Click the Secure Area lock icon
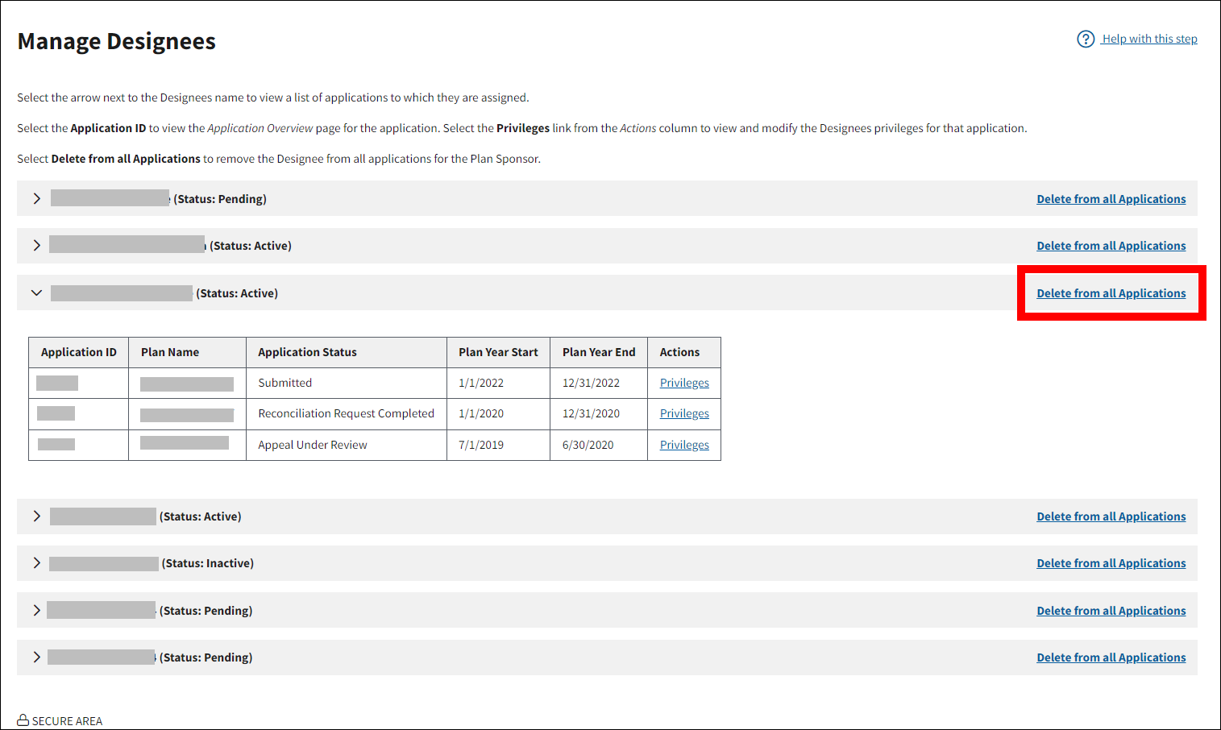This screenshot has height=730, width=1221. 23,720
